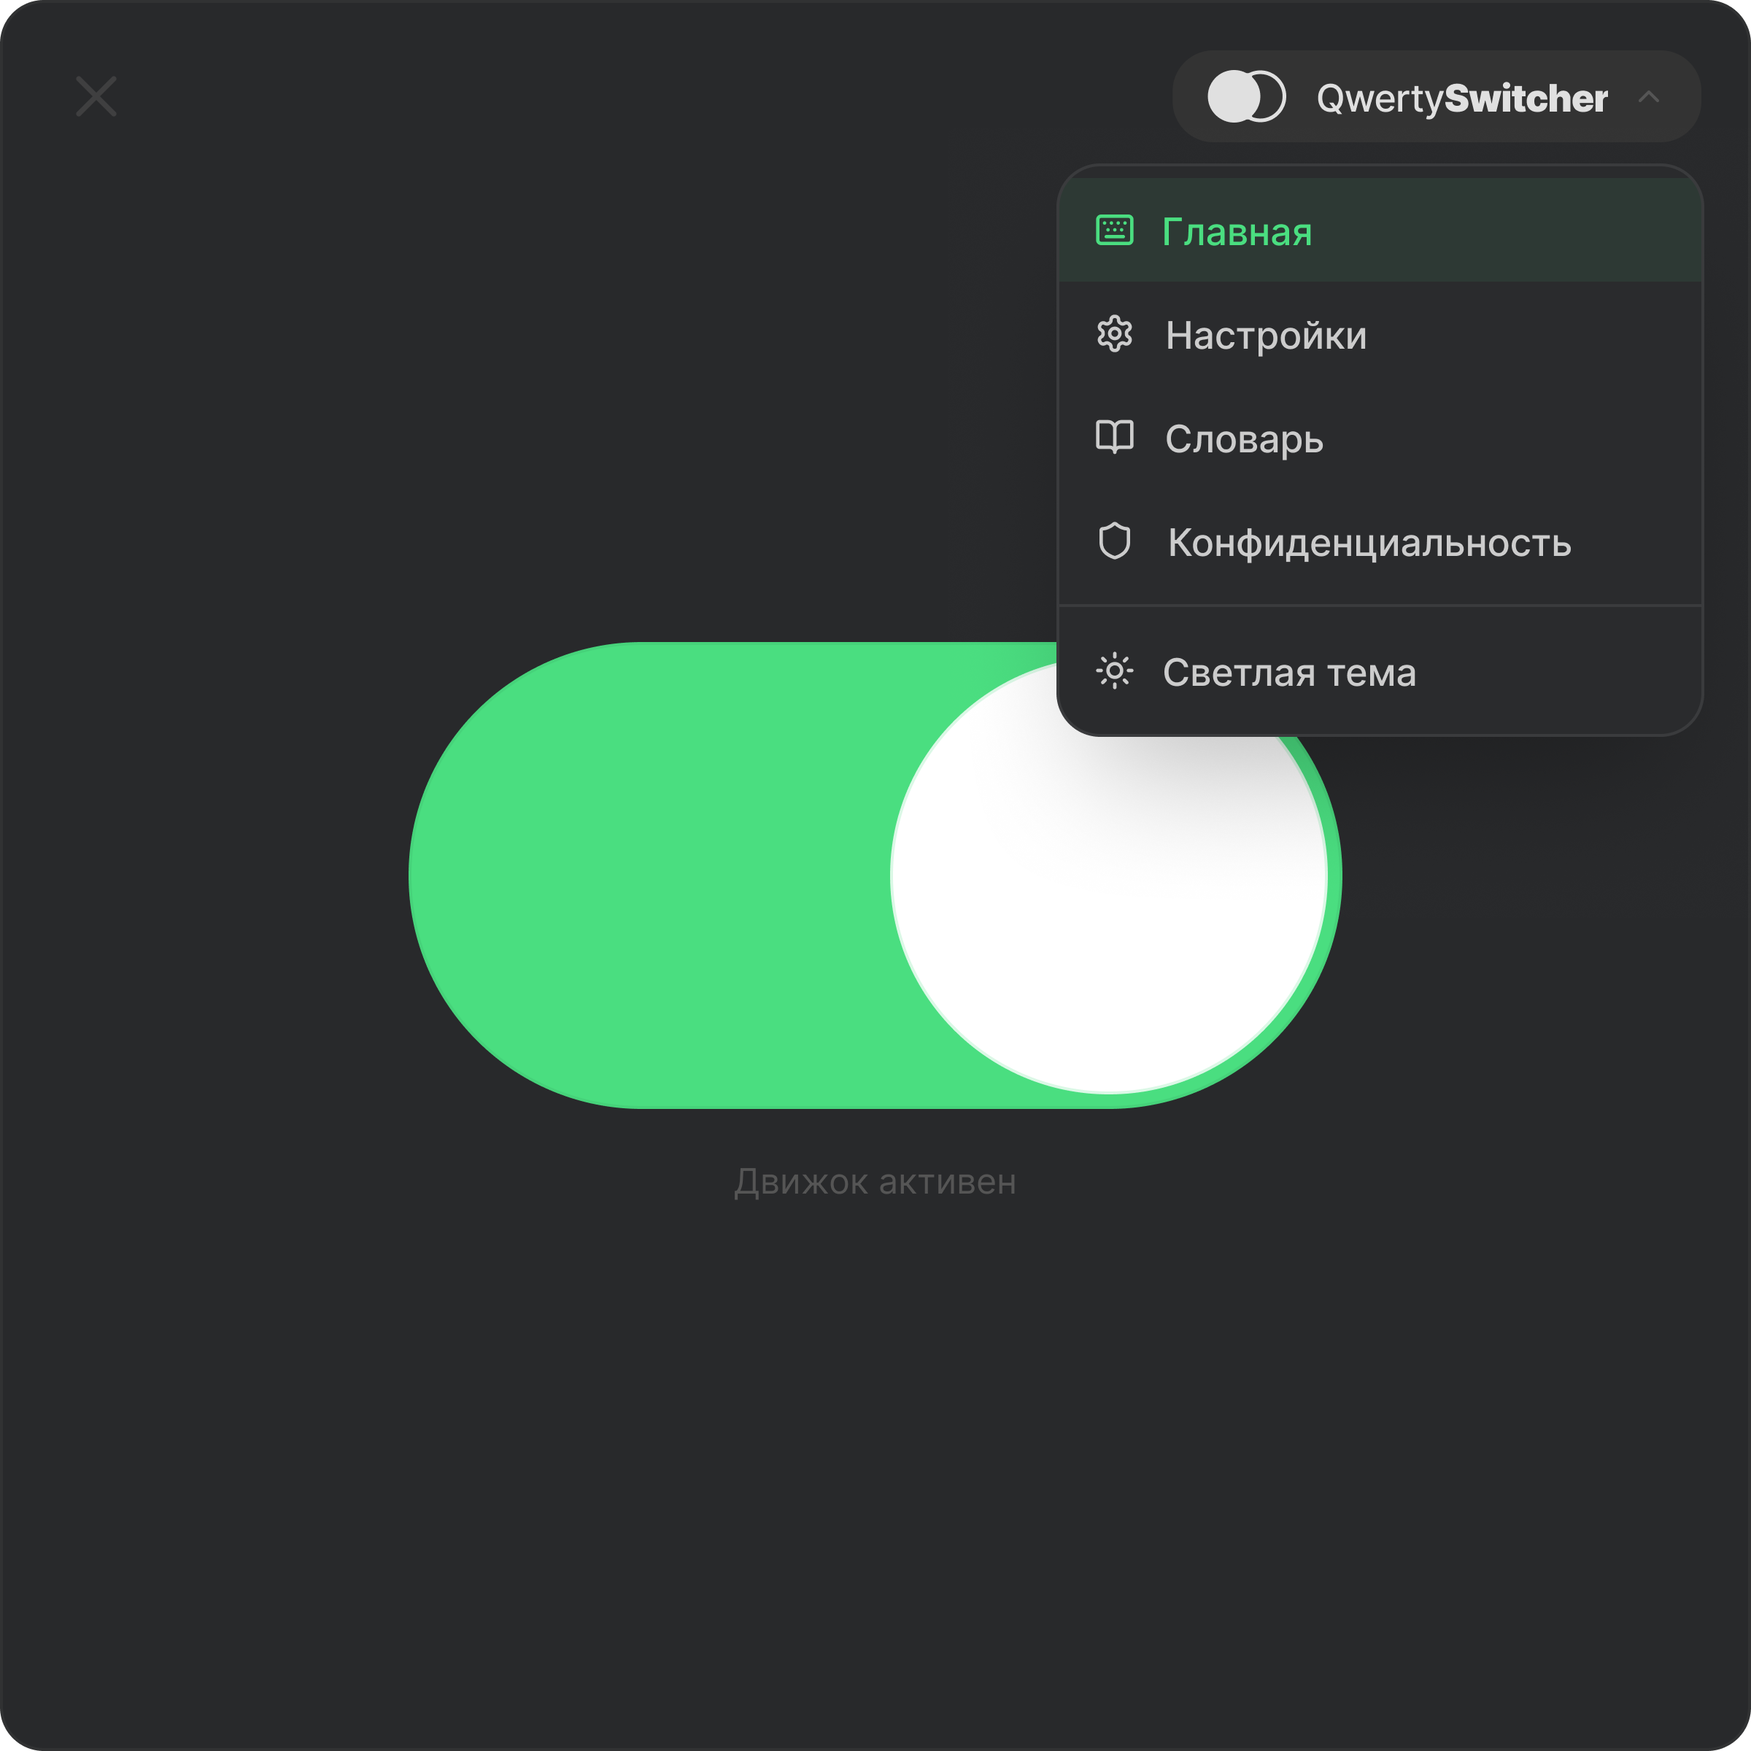Click the shield icon for Конфиденциальность
The image size is (1751, 1751).
[1114, 541]
